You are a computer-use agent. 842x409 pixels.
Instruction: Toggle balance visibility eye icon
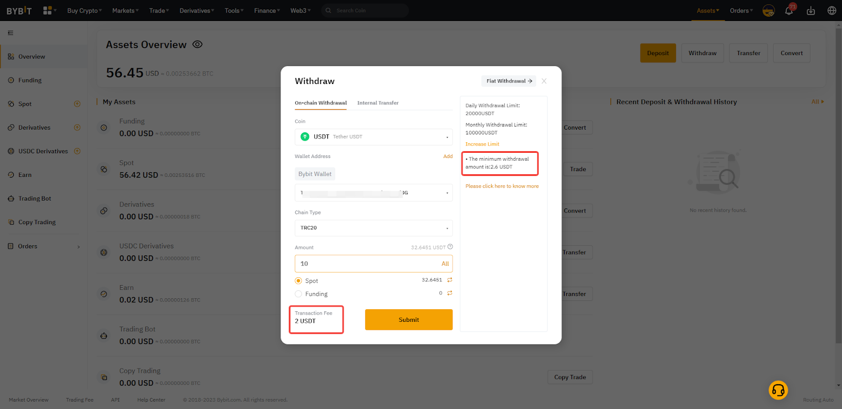pyautogui.click(x=197, y=45)
